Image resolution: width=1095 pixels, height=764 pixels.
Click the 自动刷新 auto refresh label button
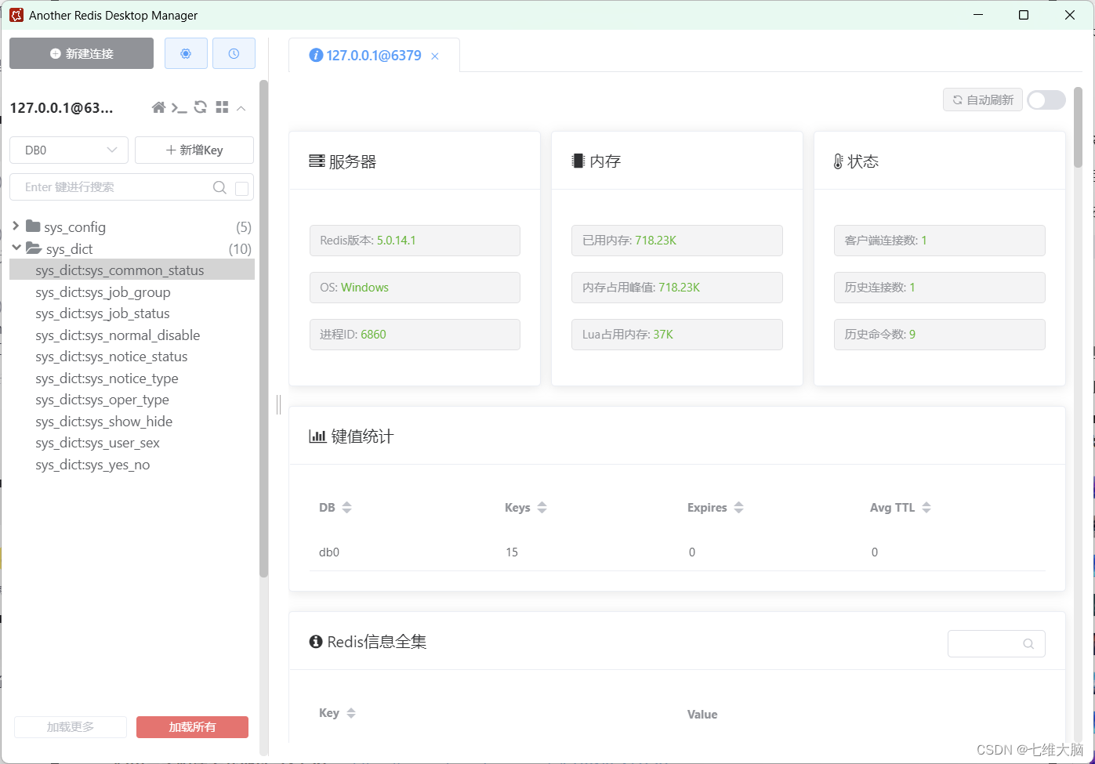(x=983, y=100)
